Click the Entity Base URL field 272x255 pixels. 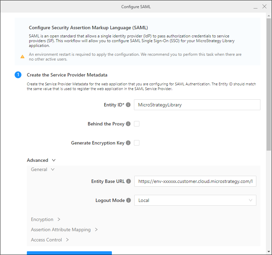click(195, 181)
